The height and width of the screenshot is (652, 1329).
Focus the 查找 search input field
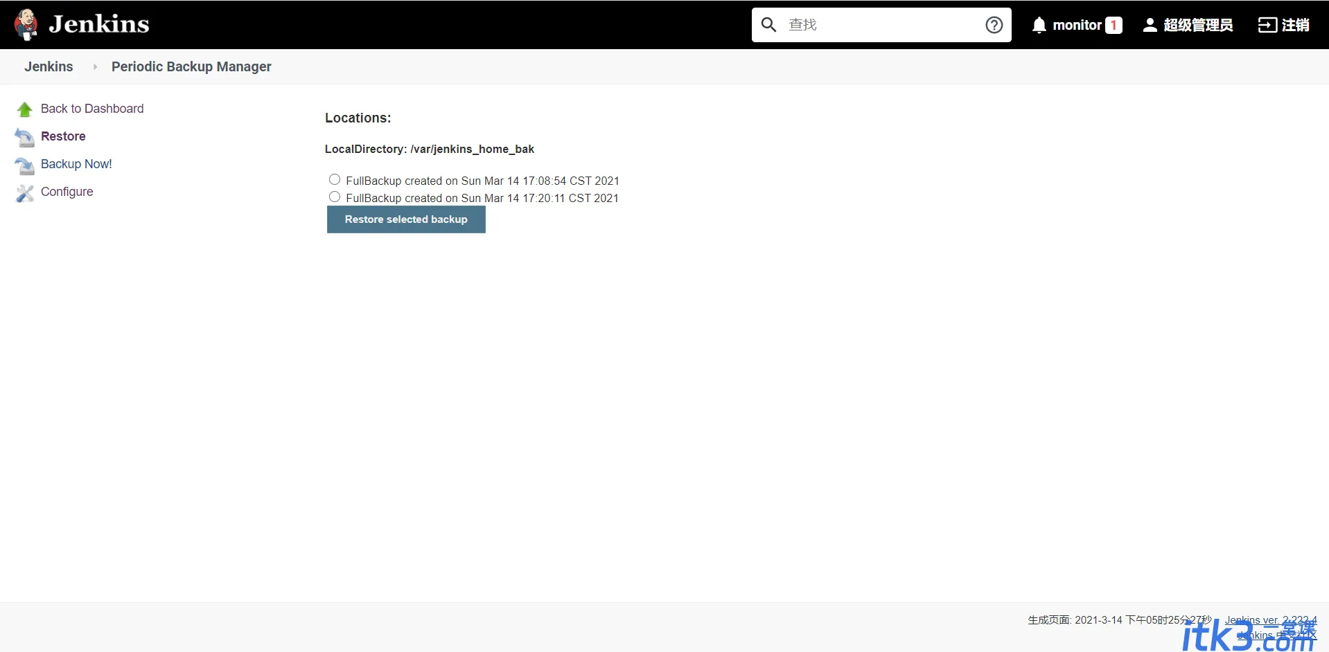pos(881,25)
